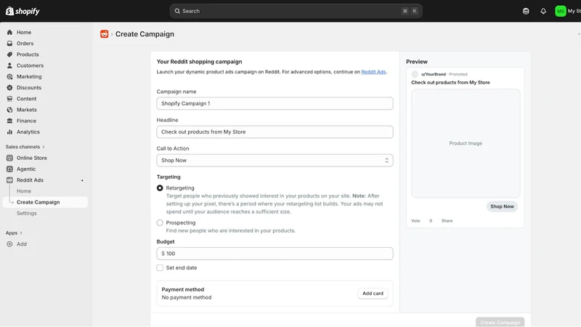Click into the Campaign name field
Image resolution: width=581 pixels, height=327 pixels.
tap(275, 103)
